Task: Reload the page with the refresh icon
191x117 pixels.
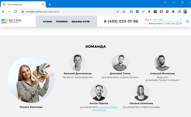Action: (x=15, y=12)
